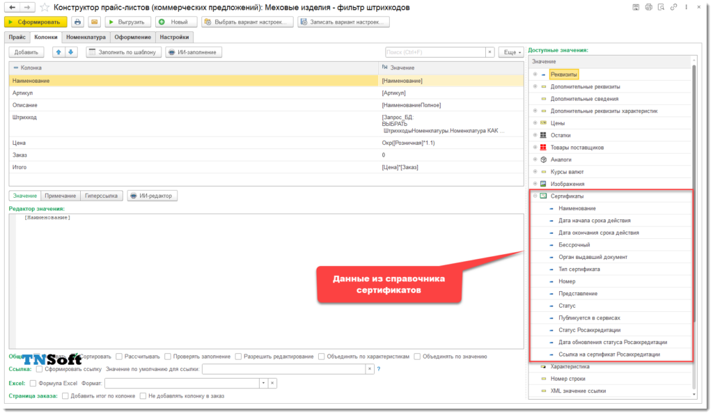Expand the Цены tree node
The image size is (713, 415).
click(535, 123)
